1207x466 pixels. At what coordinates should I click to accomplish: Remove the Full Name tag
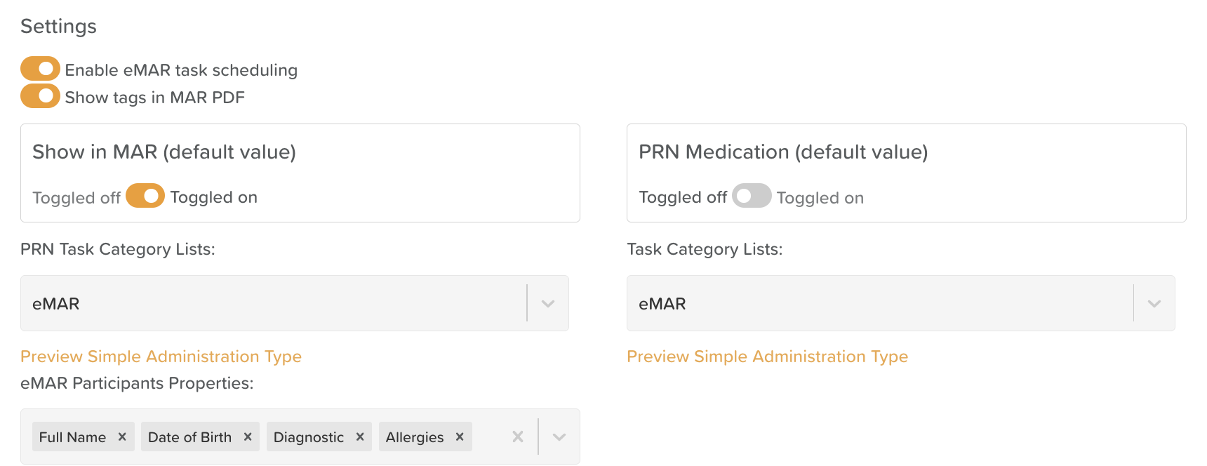[x=122, y=437]
